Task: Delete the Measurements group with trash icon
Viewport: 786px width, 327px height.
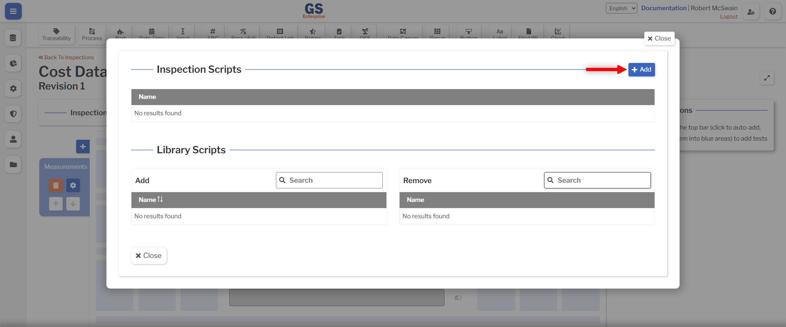Action: click(x=56, y=185)
